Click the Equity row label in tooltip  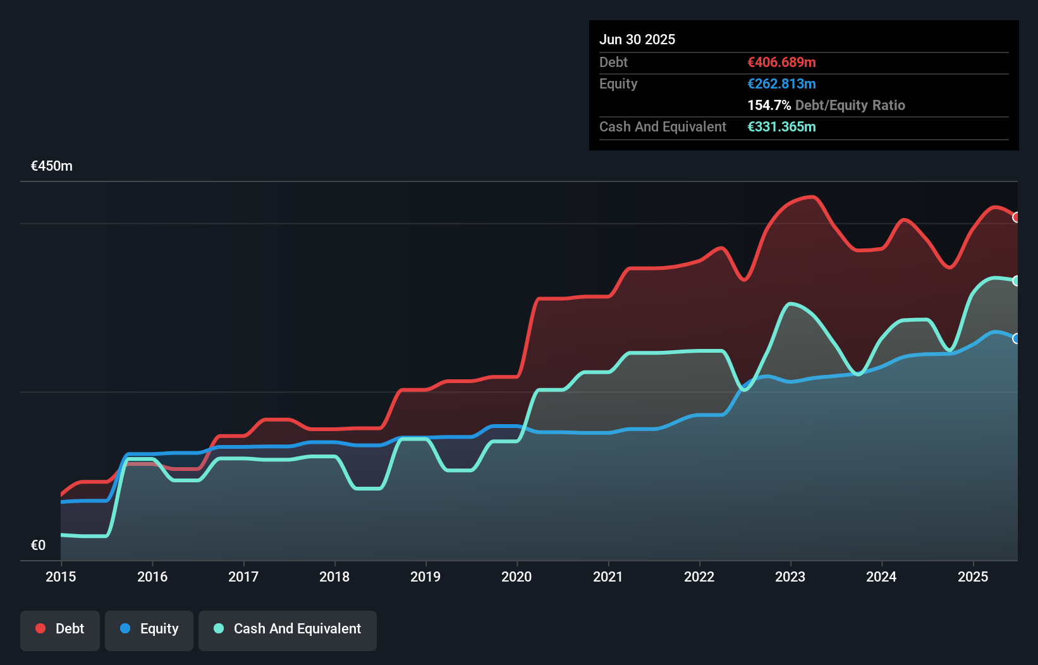point(618,83)
